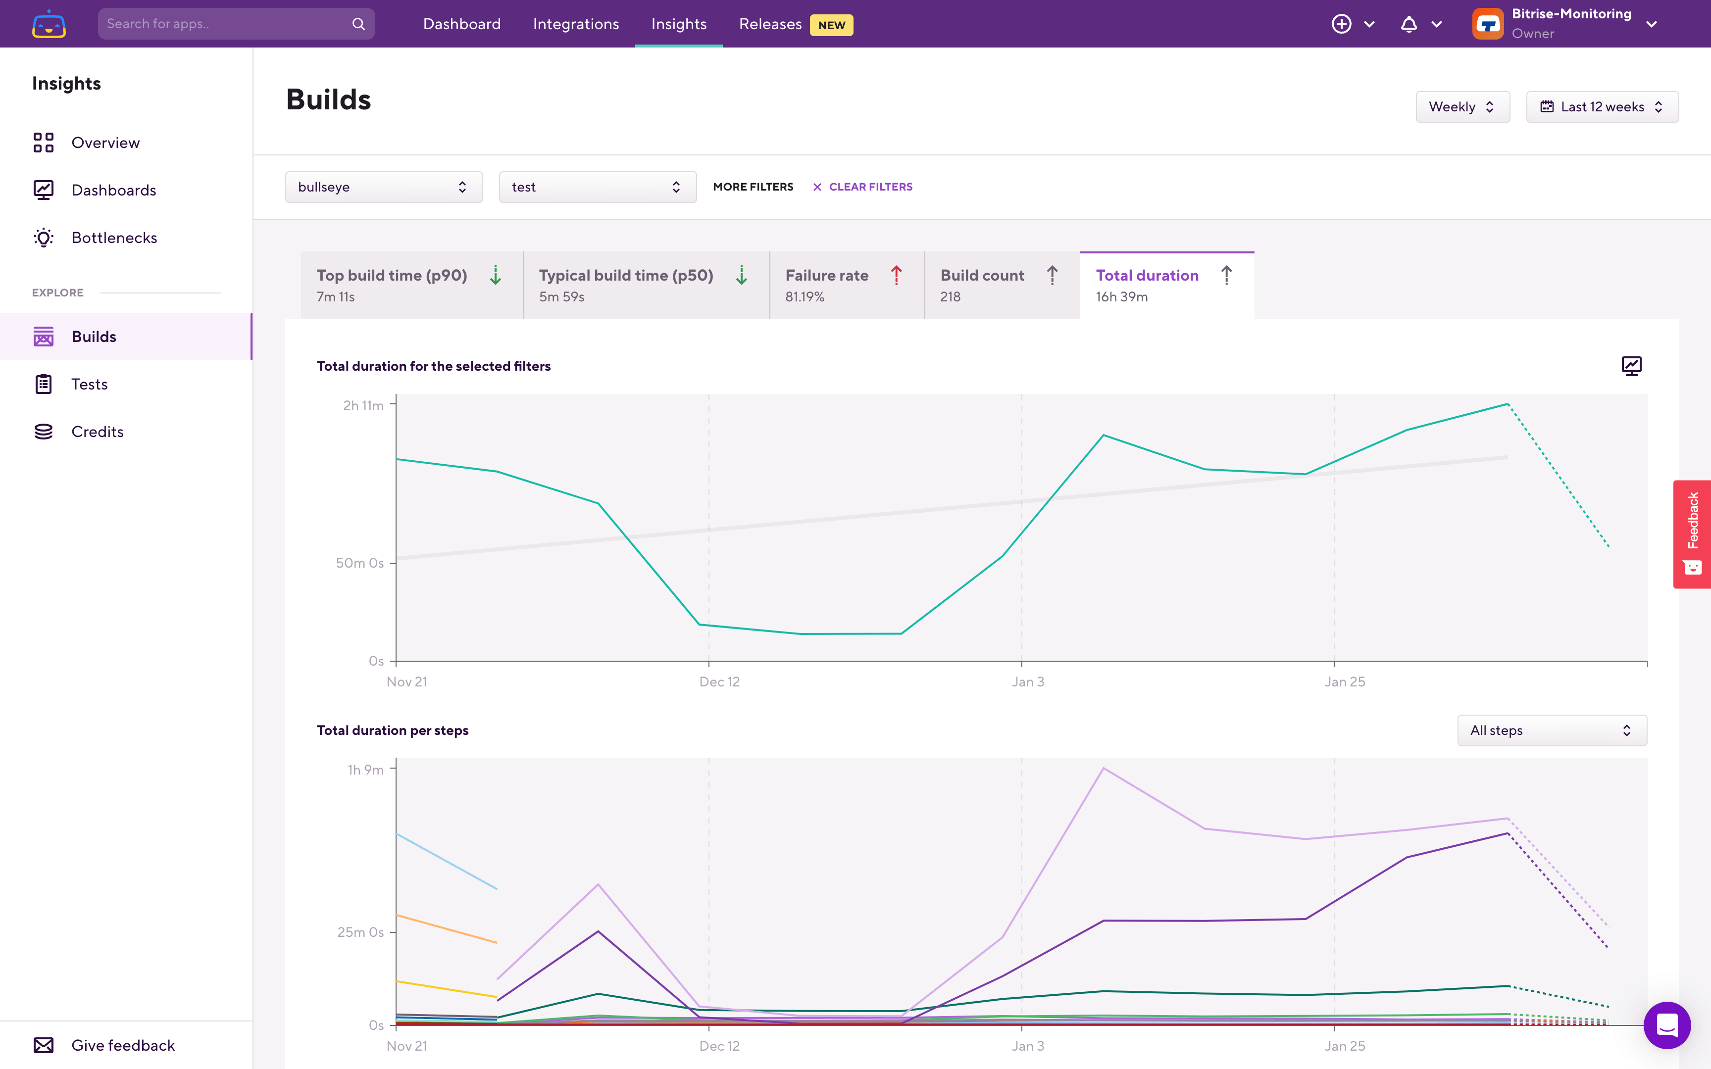
Task: Open the Last 12 weeks range picker
Action: tap(1602, 107)
